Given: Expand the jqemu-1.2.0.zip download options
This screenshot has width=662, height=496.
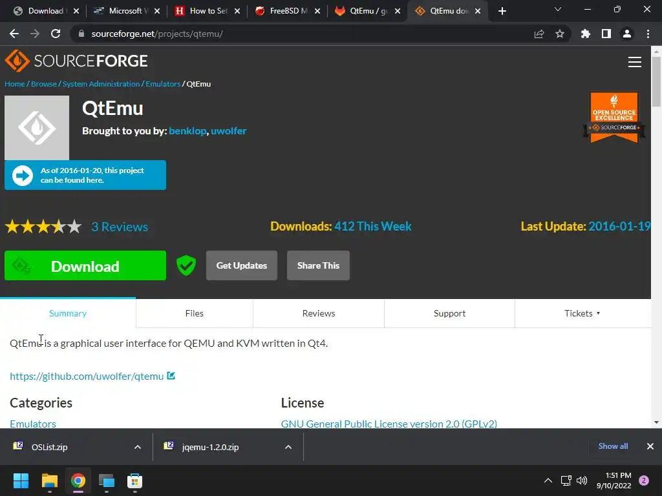Looking at the screenshot, I should [288, 447].
